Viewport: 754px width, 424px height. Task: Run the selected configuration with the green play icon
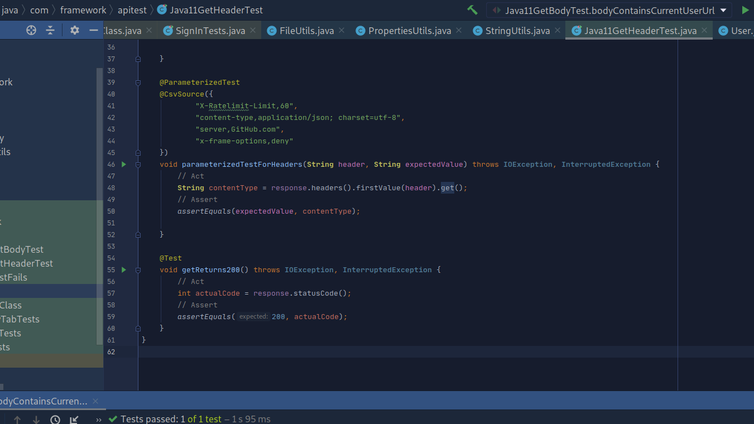(x=745, y=10)
